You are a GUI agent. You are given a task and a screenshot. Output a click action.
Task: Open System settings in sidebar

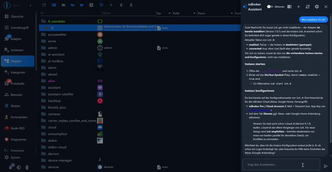point(17,157)
